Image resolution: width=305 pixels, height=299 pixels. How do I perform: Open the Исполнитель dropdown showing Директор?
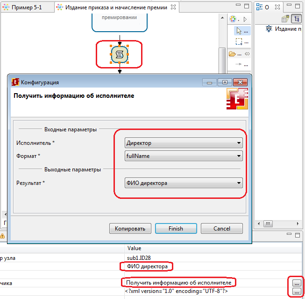184,143
